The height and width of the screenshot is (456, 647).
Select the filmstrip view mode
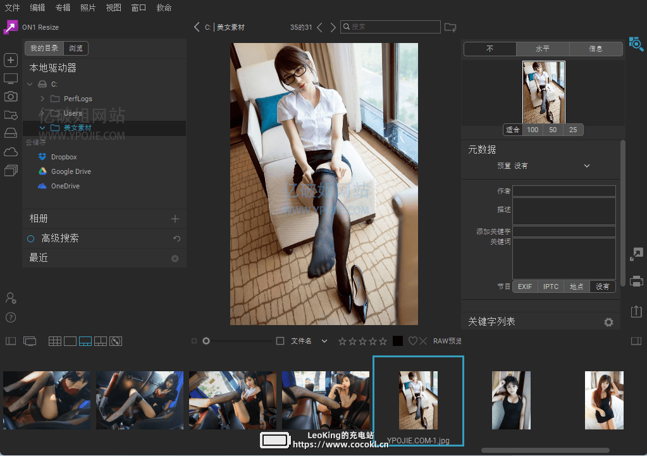coord(85,341)
